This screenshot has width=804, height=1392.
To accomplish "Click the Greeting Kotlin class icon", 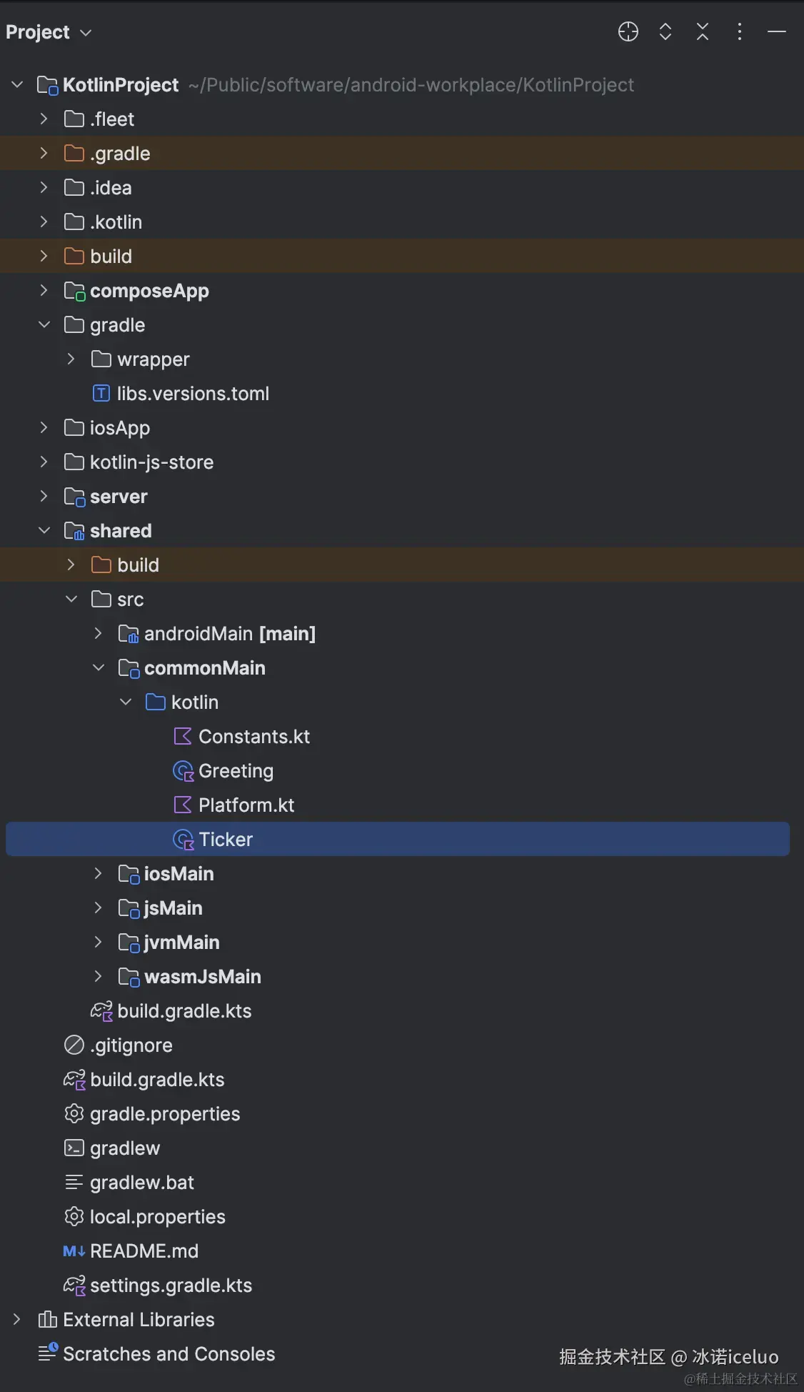I will [x=183, y=771].
